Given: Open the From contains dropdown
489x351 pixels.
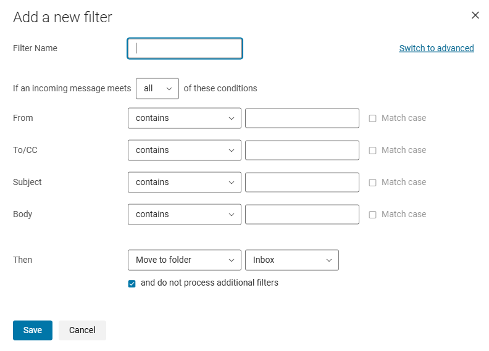Looking at the screenshot, I should coord(184,118).
